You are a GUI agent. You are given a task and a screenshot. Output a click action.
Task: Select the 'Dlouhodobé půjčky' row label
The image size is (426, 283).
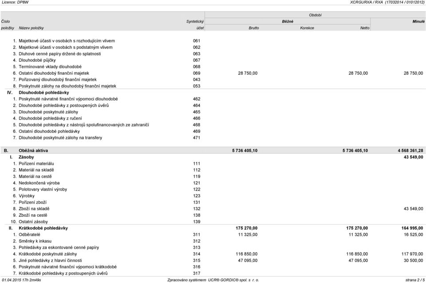click(37, 60)
